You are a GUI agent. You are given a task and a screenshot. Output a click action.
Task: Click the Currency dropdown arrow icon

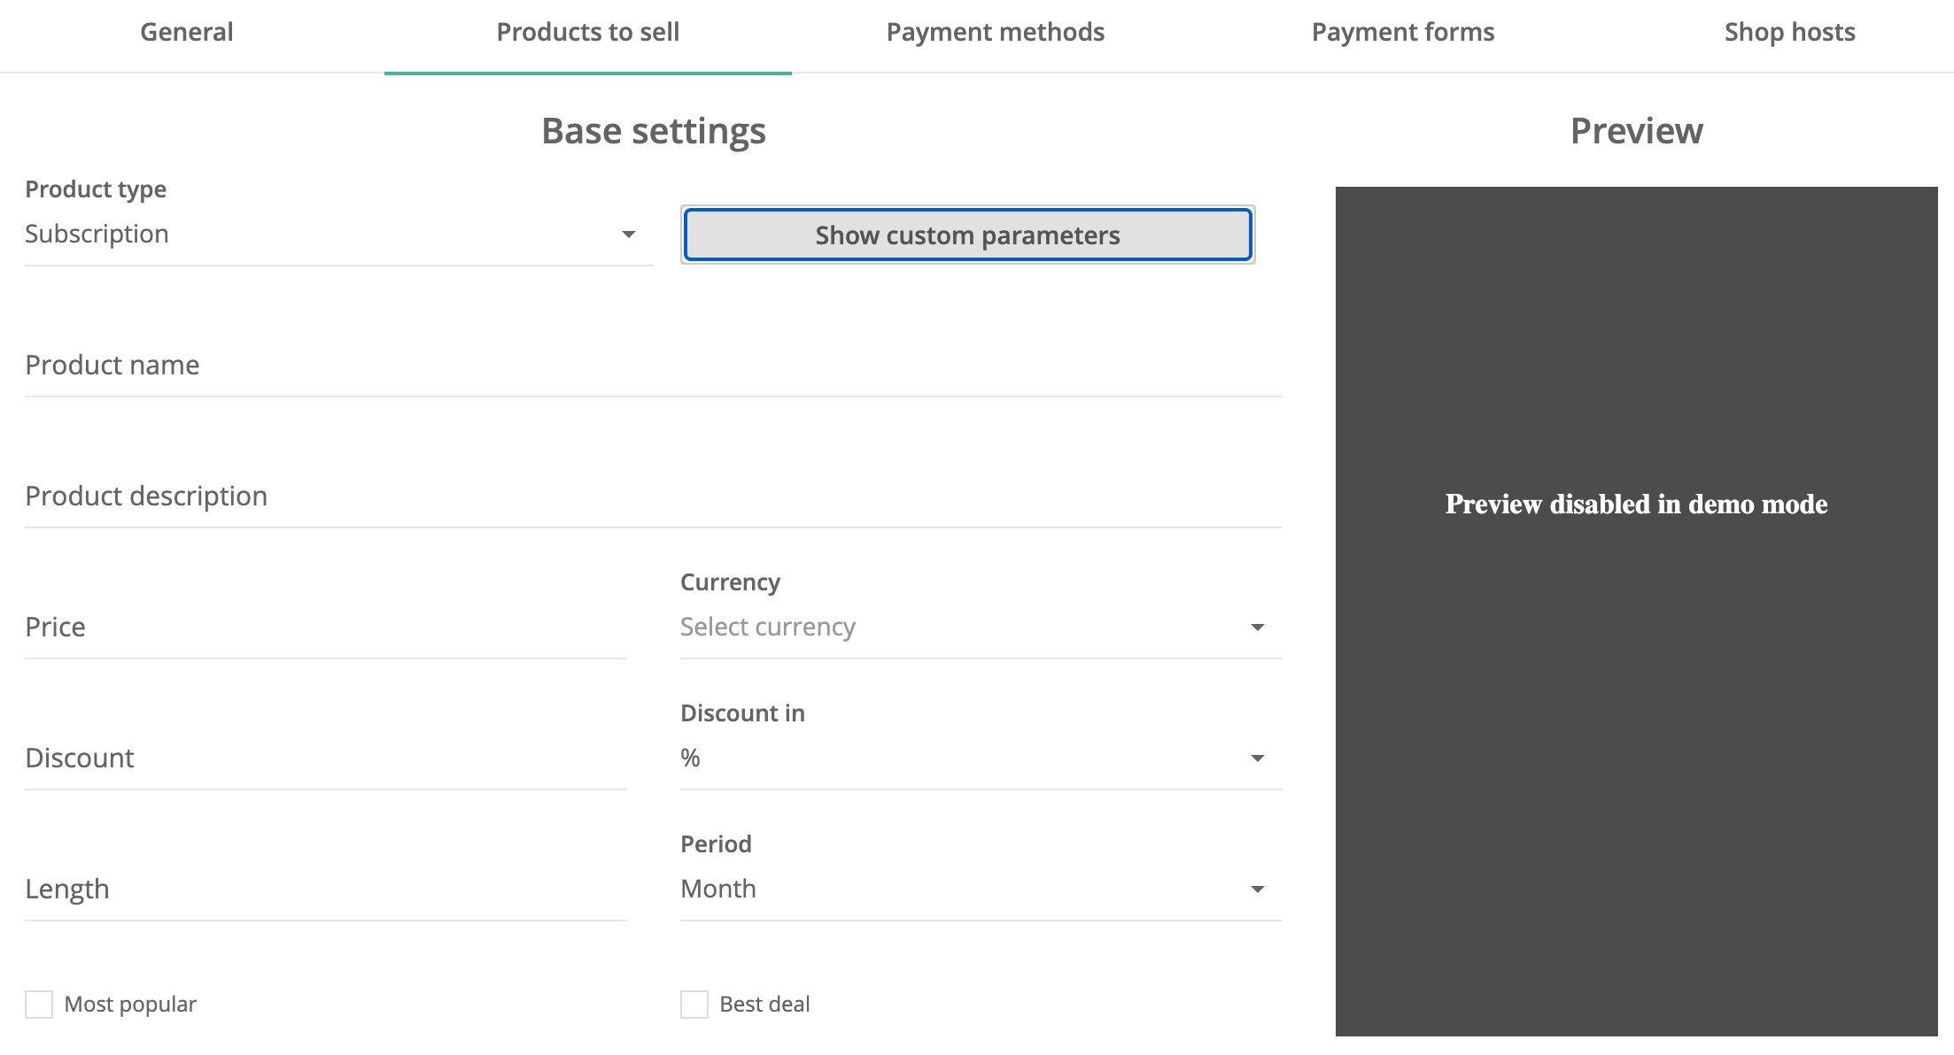point(1257,628)
